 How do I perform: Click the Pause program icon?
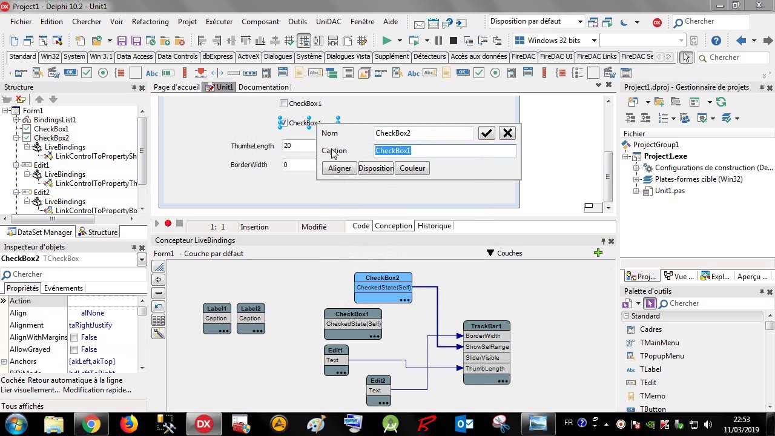click(x=438, y=41)
